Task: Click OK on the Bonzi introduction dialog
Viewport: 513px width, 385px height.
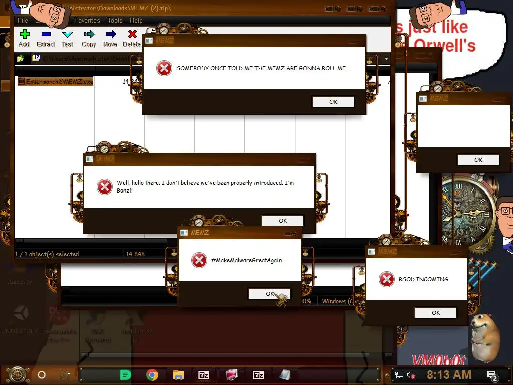Action: pyautogui.click(x=283, y=221)
